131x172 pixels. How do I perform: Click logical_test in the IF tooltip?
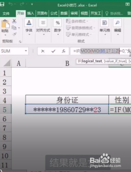pos(92,61)
